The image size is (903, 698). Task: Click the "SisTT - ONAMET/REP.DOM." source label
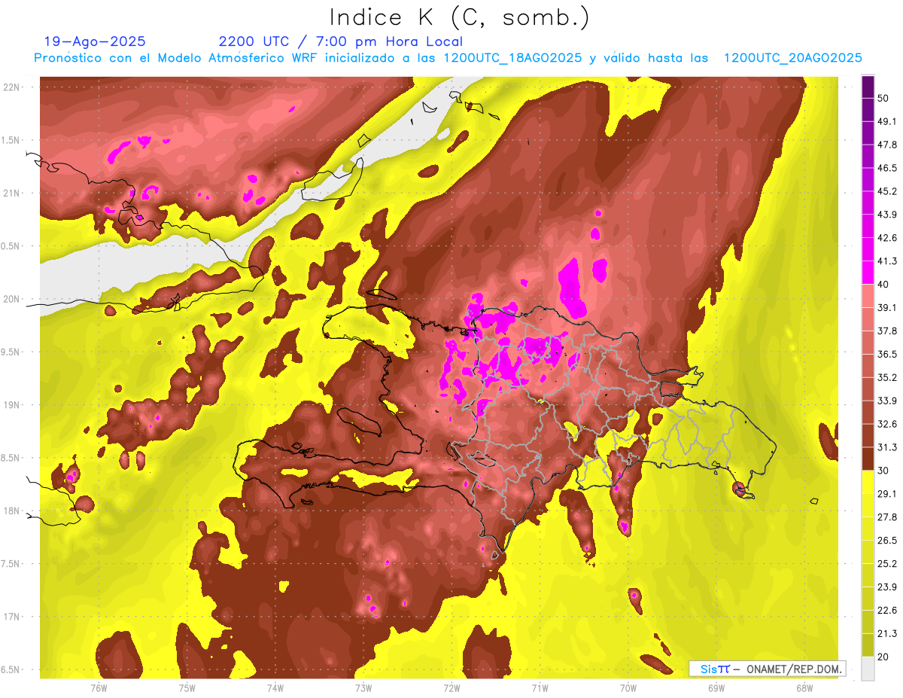pyautogui.click(x=768, y=669)
